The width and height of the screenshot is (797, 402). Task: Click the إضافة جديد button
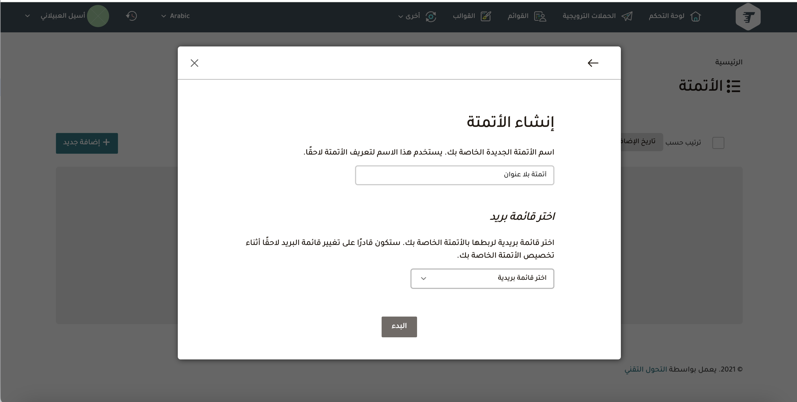(87, 143)
